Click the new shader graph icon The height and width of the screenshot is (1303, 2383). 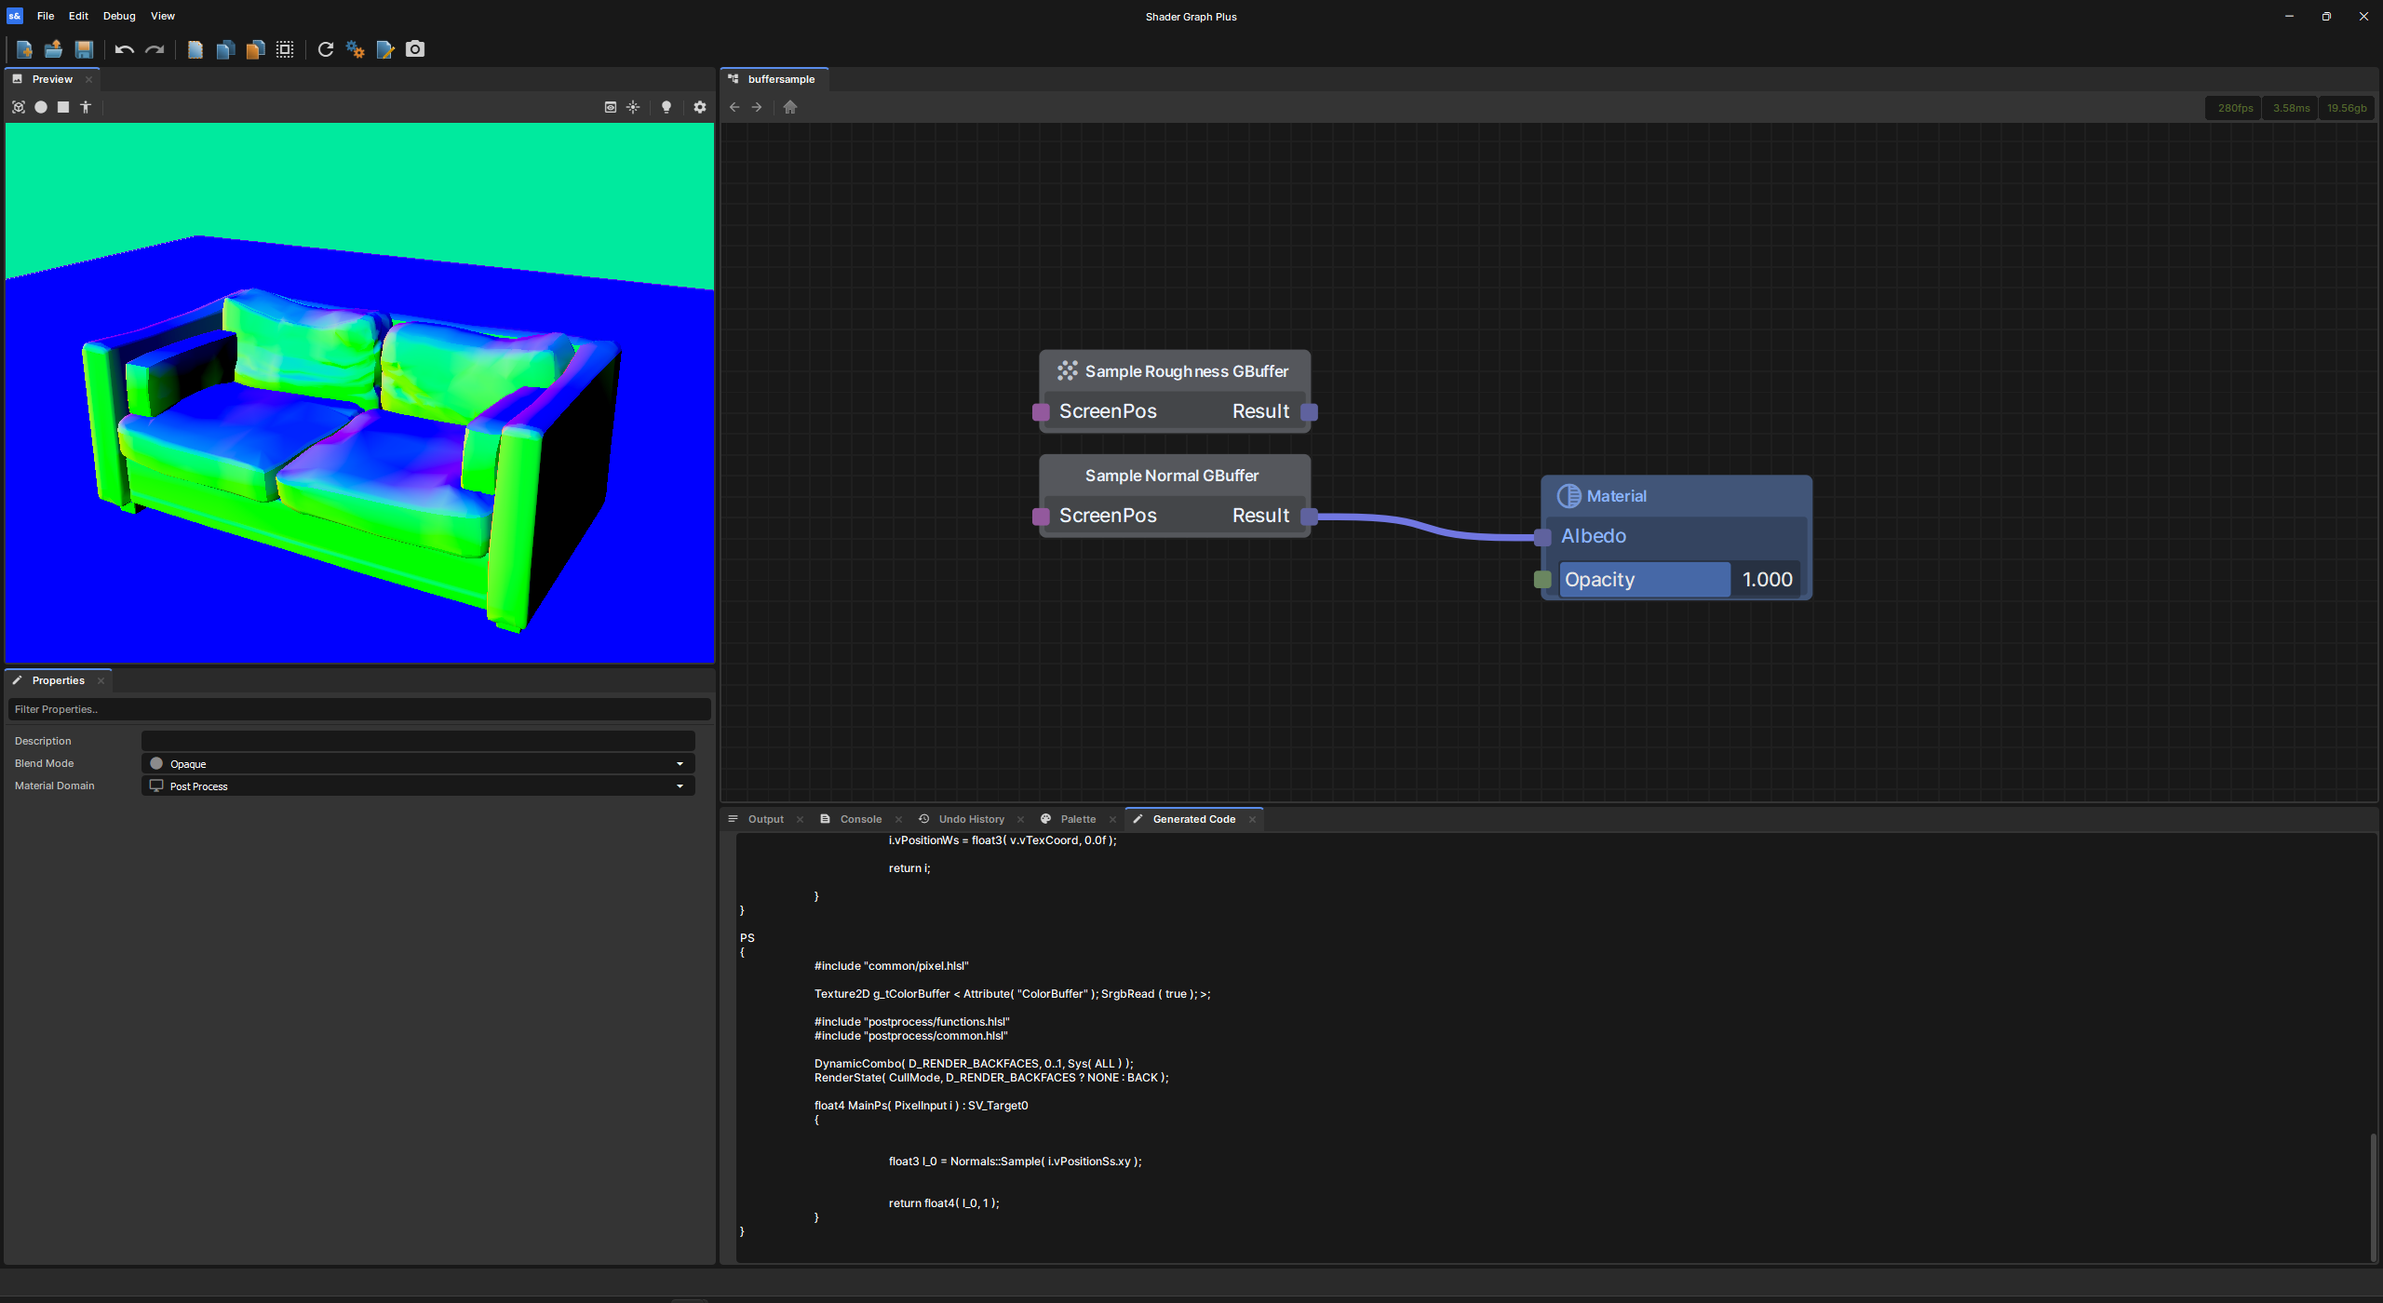click(24, 49)
